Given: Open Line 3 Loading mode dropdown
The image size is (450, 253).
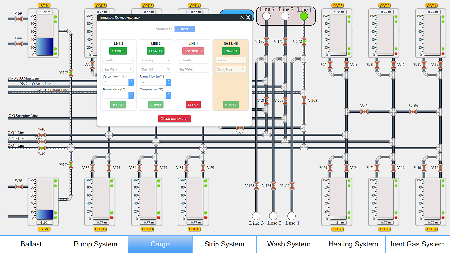Looking at the screenshot, I should pos(118,60).
